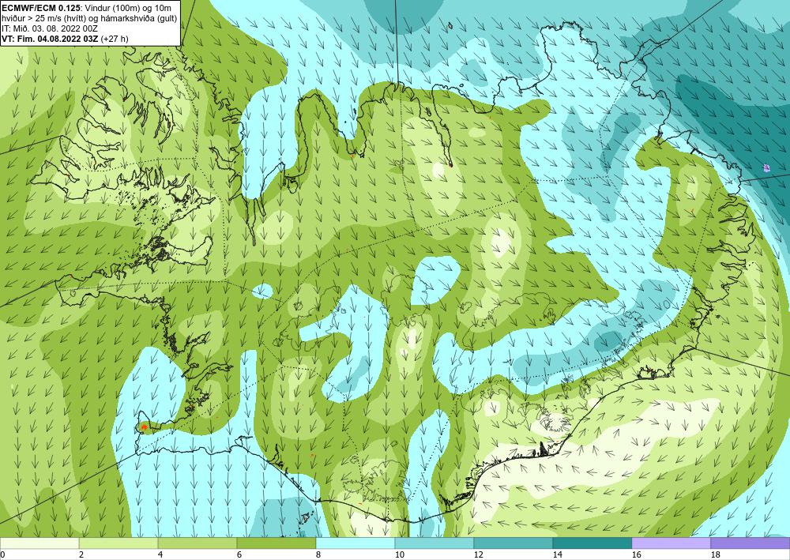Click the red marker on Reykjanes peninsula
Viewport: 790px width, 560px height.
pos(144,427)
